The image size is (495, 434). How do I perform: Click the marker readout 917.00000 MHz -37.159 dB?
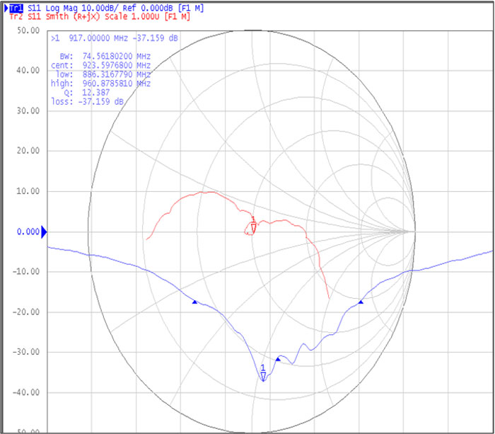pyautogui.click(x=115, y=38)
